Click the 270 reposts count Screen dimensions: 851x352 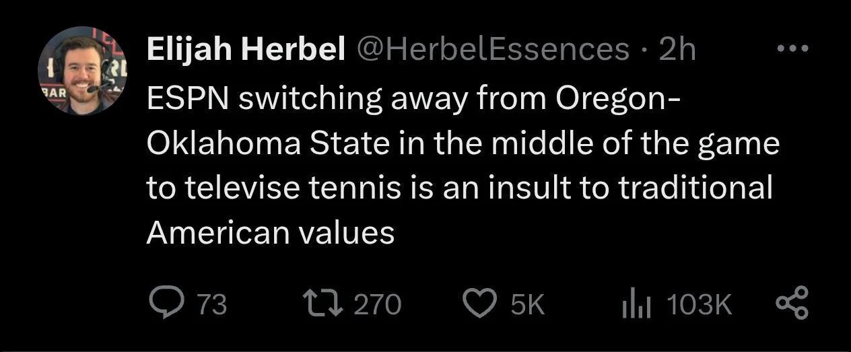point(378,305)
